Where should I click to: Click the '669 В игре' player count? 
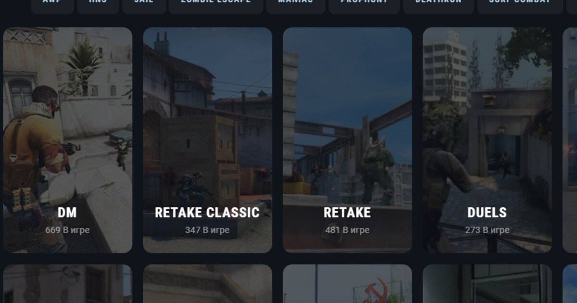[x=67, y=230]
